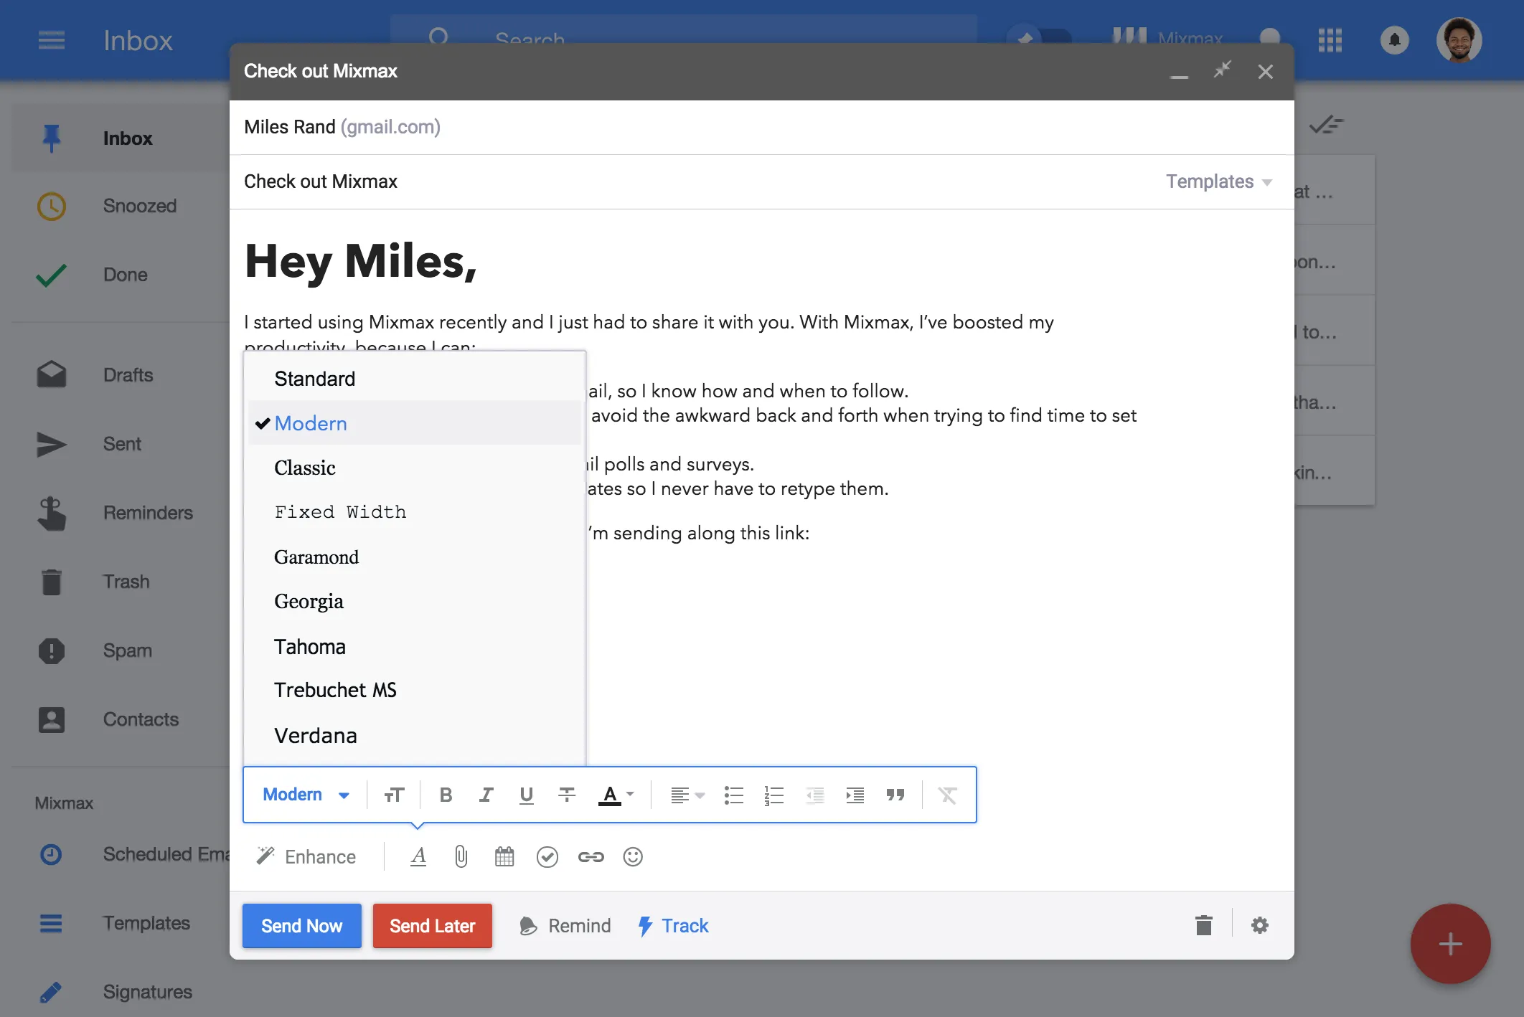Expand the Modern font dropdown

pyautogui.click(x=306, y=795)
